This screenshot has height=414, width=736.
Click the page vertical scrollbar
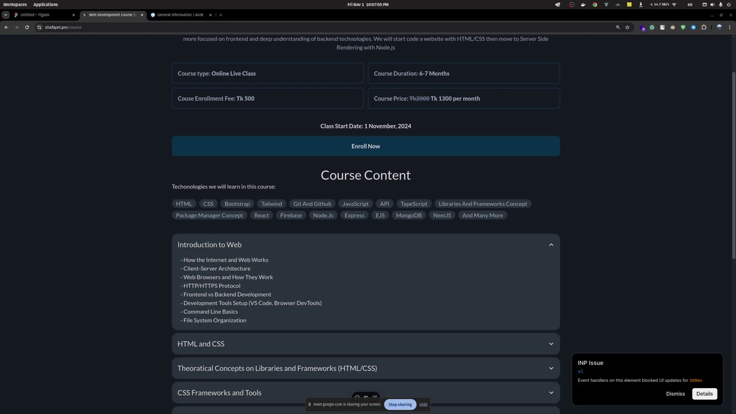pos(733,165)
